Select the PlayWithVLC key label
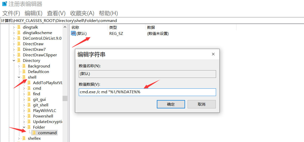This screenshot has width=304, height=142. pyautogui.click(x=44, y=111)
